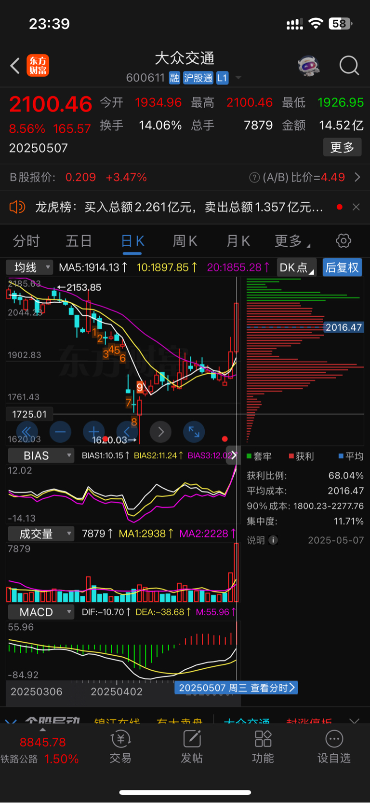The width and height of the screenshot is (370, 803).
Task: Tap 获利比例 68.04% value
Action: click(346, 476)
